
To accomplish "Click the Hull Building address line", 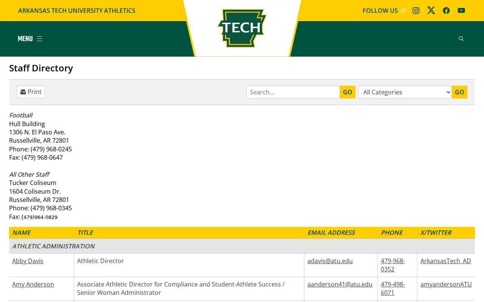I will click(x=27, y=124).
